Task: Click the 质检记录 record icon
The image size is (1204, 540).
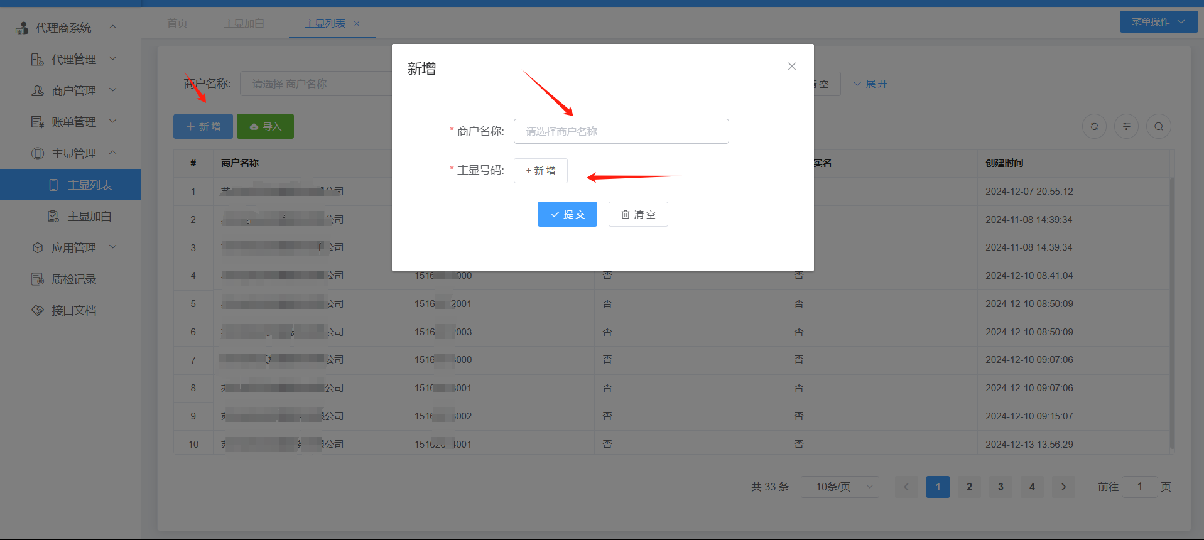Action: [38, 279]
